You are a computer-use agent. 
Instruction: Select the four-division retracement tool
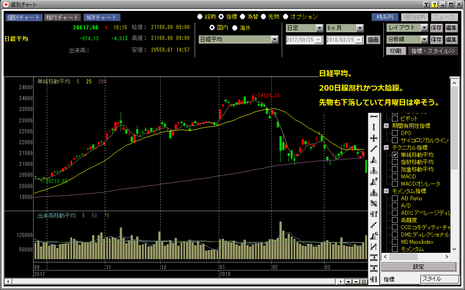pyautogui.click(x=374, y=268)
